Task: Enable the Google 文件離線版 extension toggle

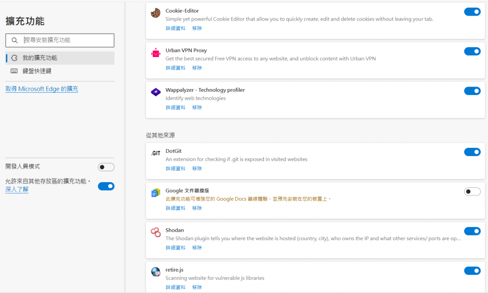Action: tap(472, 192)
